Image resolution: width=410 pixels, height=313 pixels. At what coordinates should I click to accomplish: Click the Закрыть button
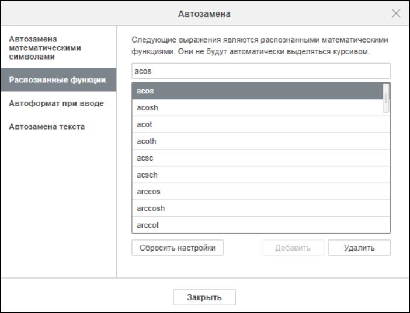pos(204,297)
